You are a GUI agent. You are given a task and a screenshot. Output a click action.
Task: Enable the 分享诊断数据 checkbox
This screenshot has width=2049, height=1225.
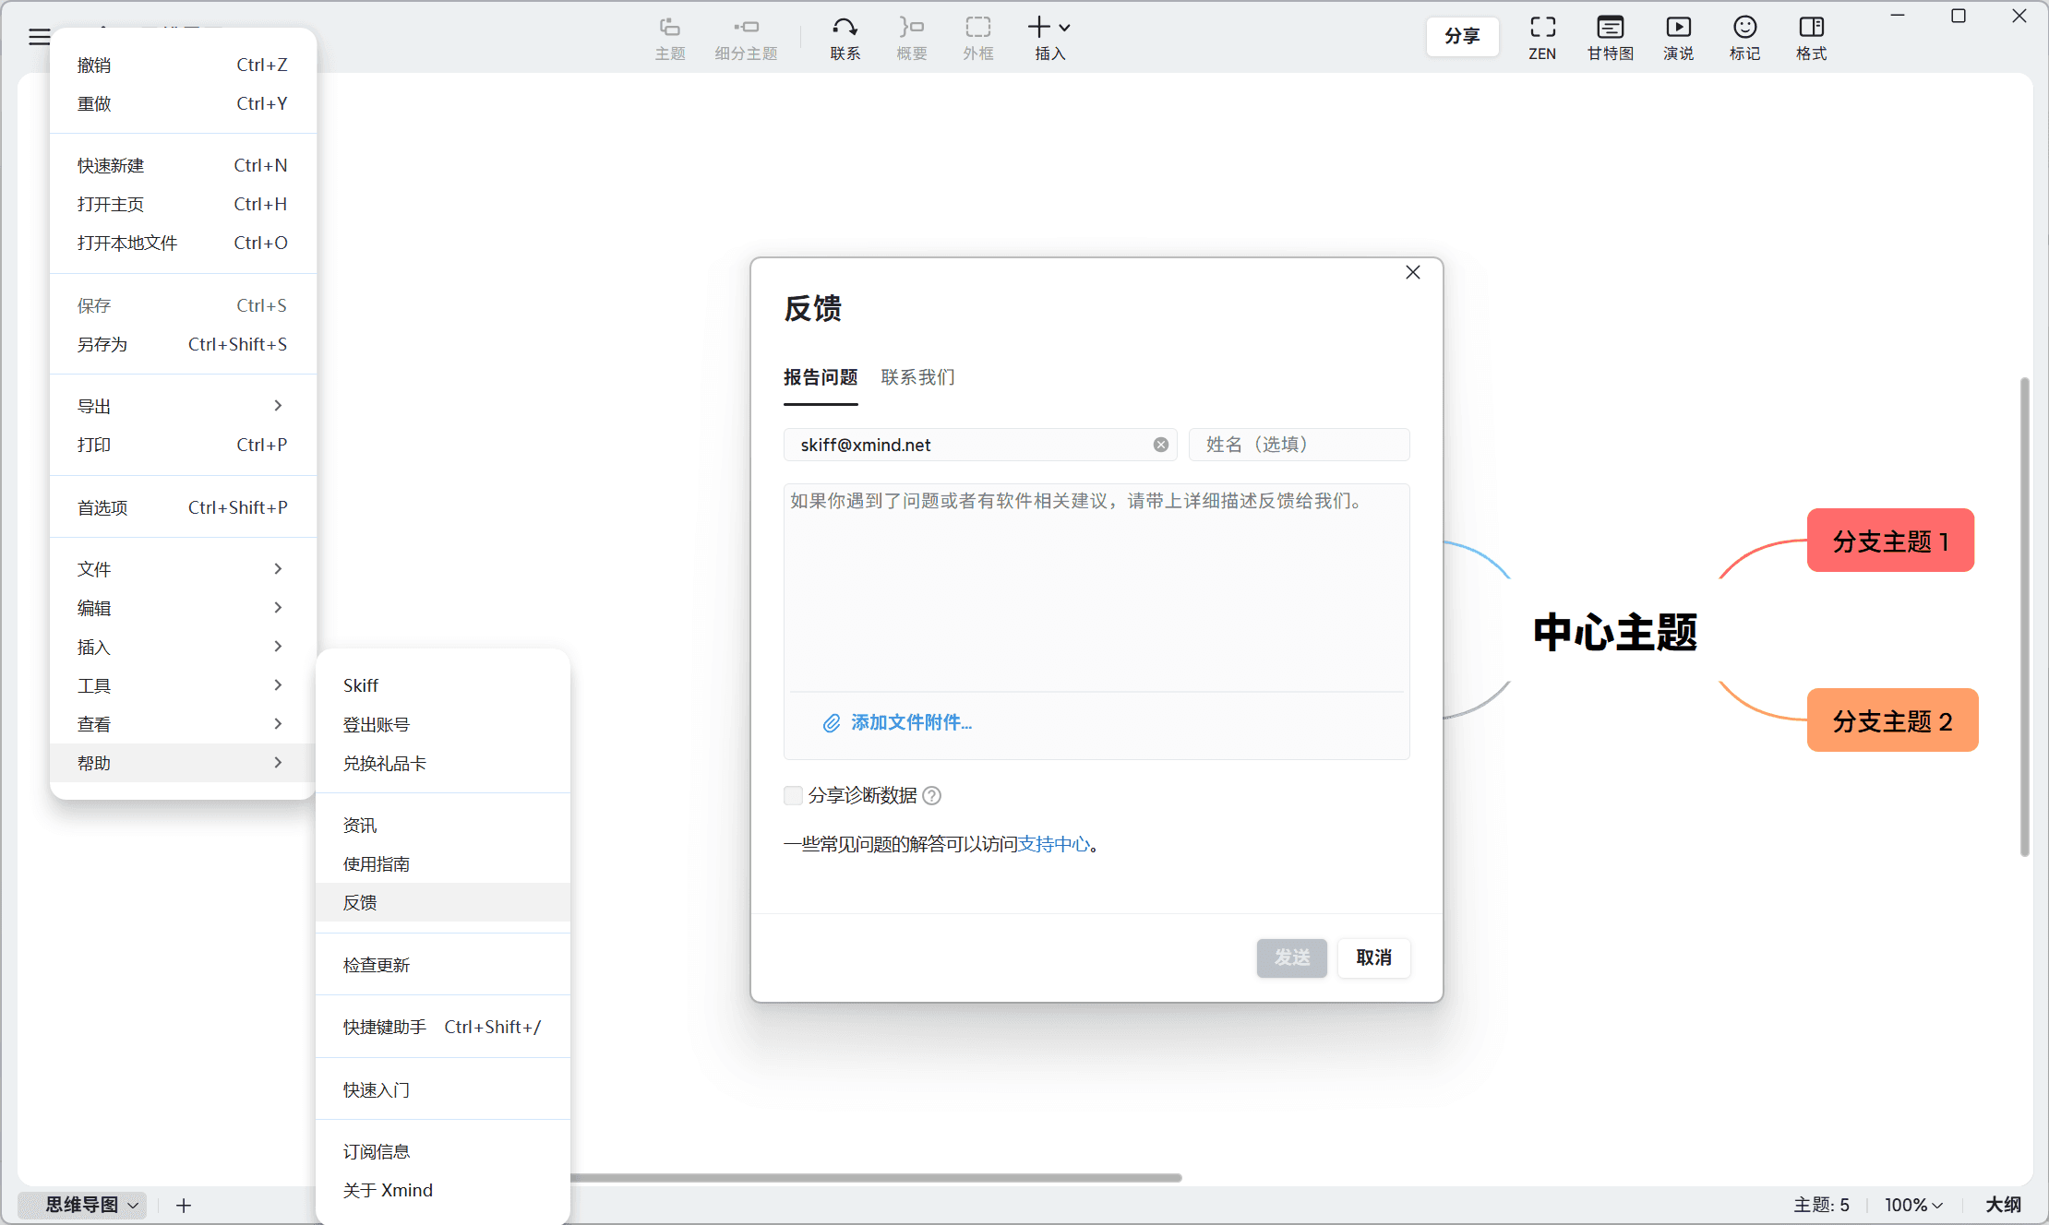793,795
